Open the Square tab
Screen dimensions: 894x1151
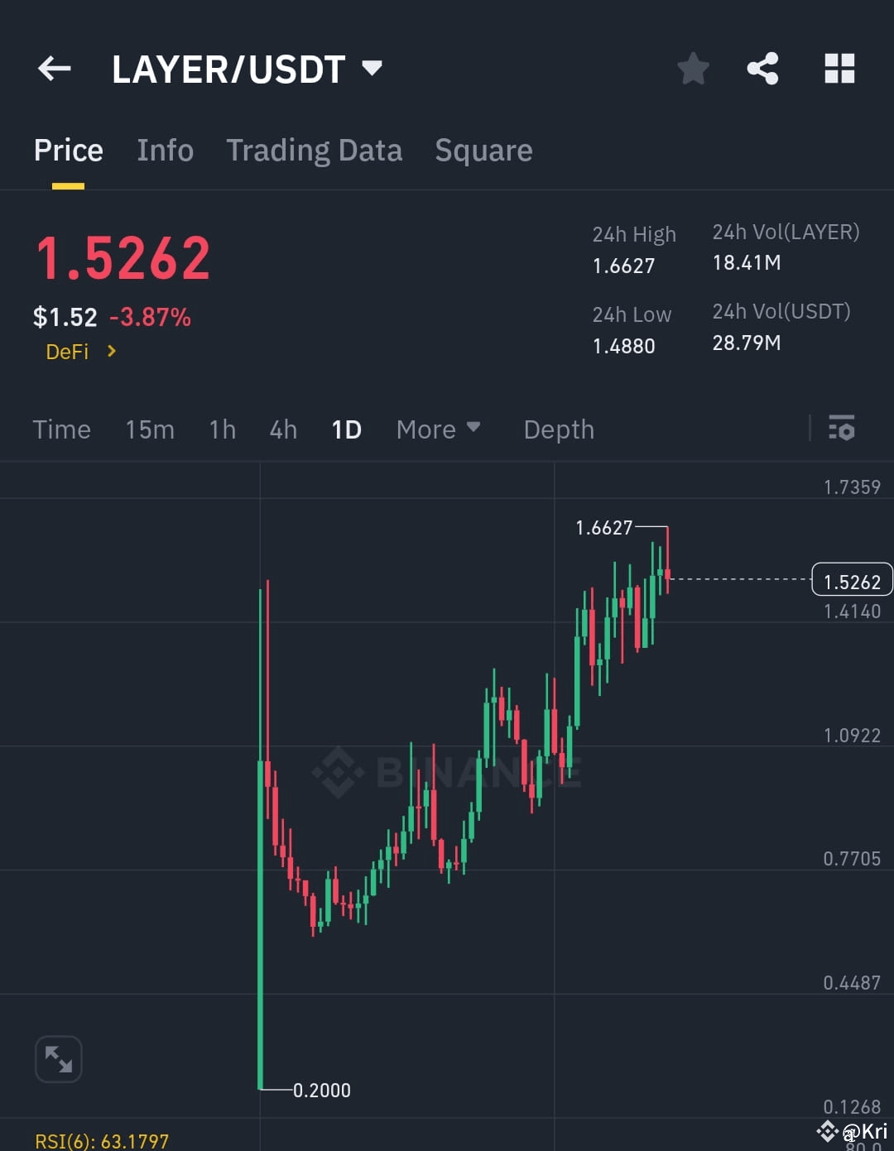click(483, 151)
